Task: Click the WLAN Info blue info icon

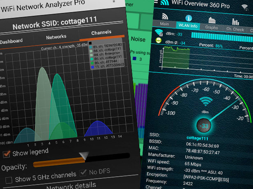Action: (188, 18)
